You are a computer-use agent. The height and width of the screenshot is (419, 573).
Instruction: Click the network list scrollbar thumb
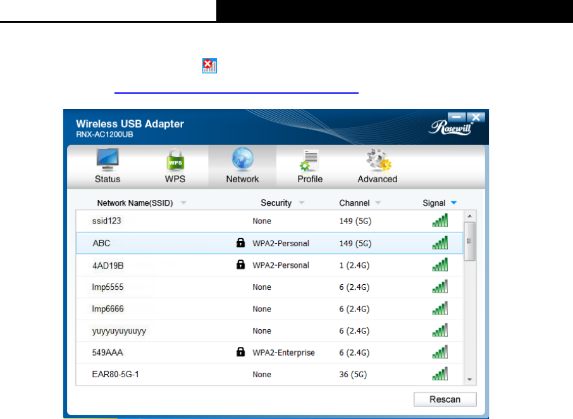(x=469, y=241)
